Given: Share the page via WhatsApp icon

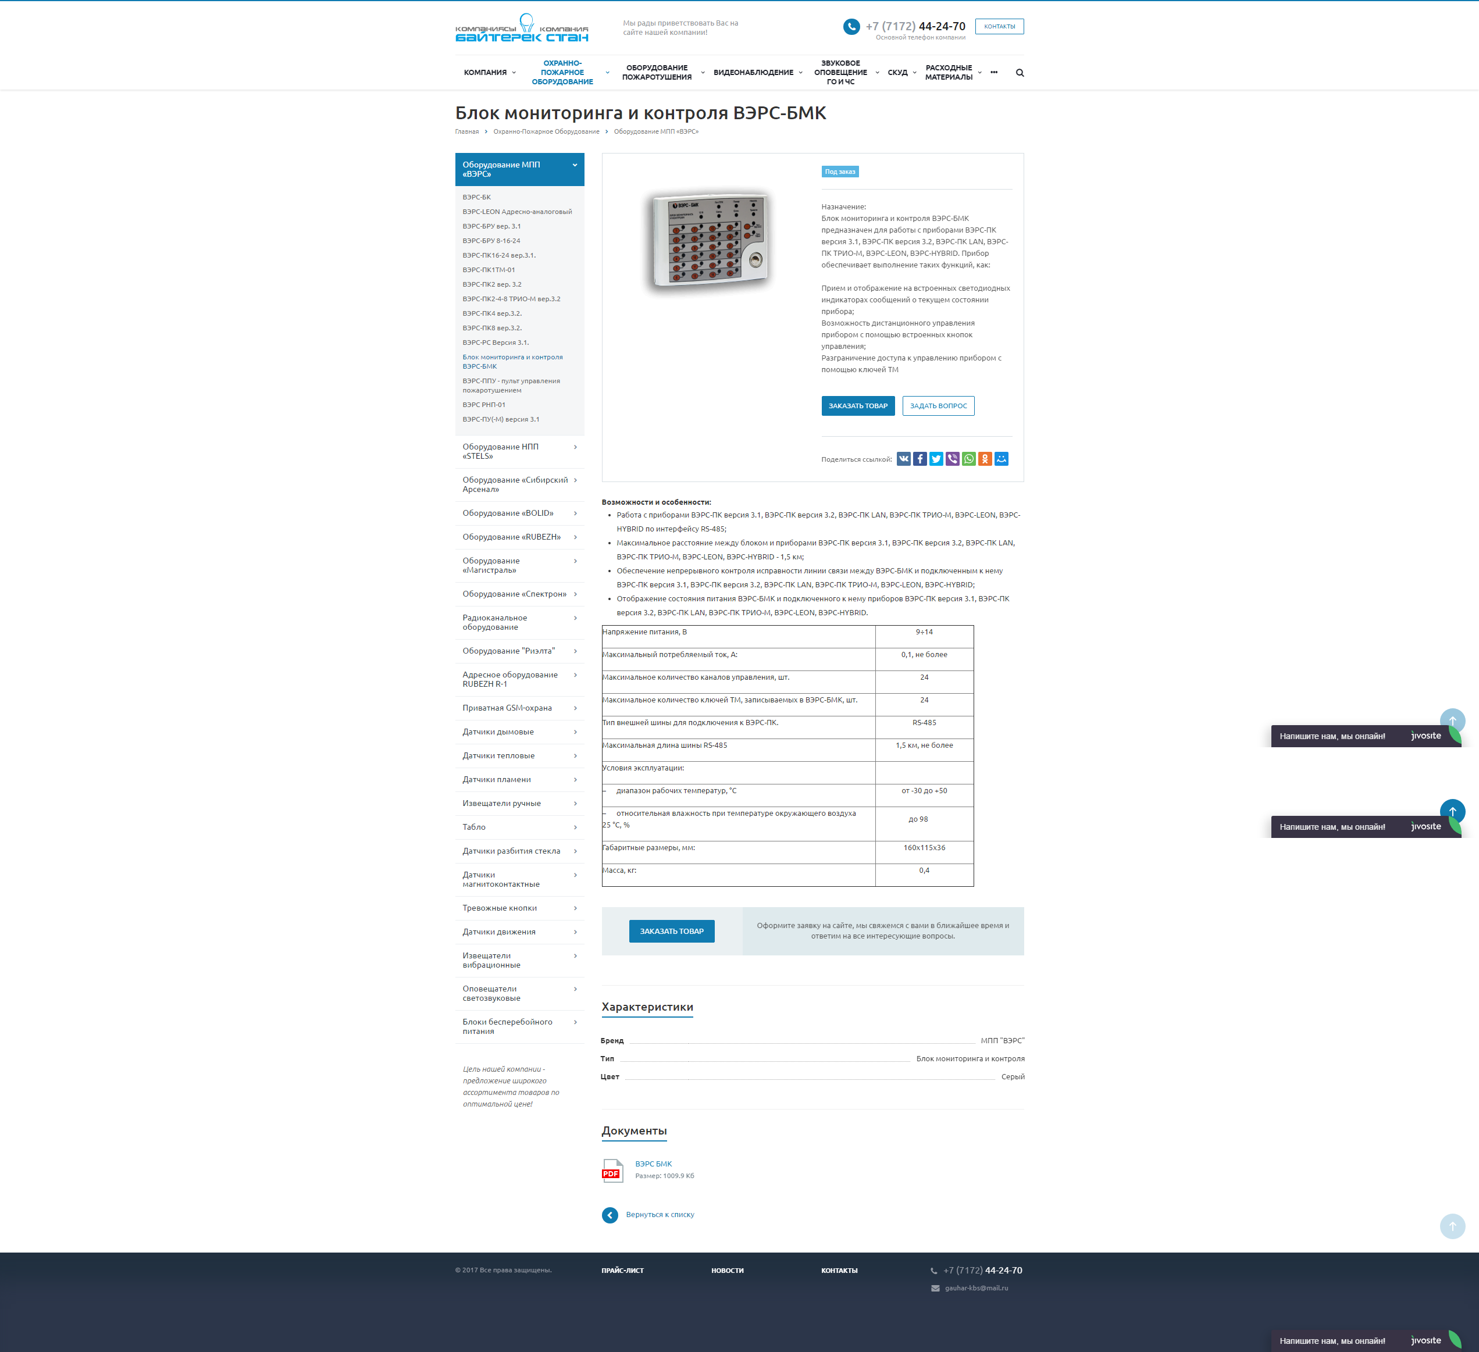Looking at the screenshot, I should 969,459.
